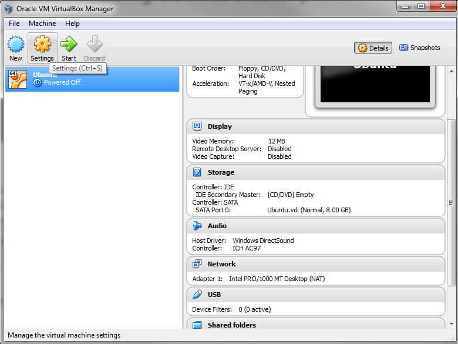
Task: Click the Shared folders section icon
Action: 197,325
